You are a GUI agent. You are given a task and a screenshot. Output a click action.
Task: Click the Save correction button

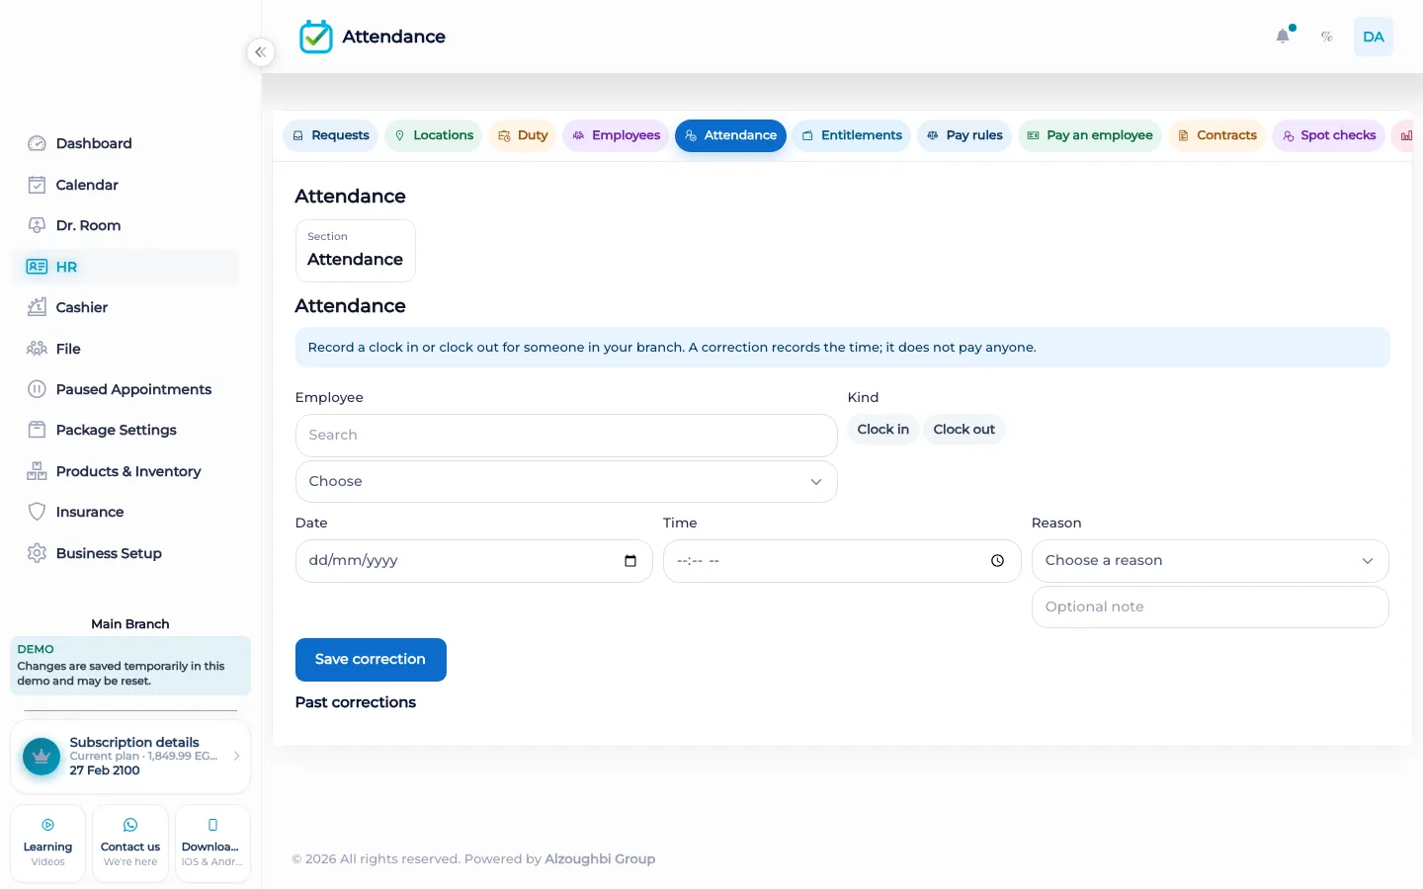[371, 660]
